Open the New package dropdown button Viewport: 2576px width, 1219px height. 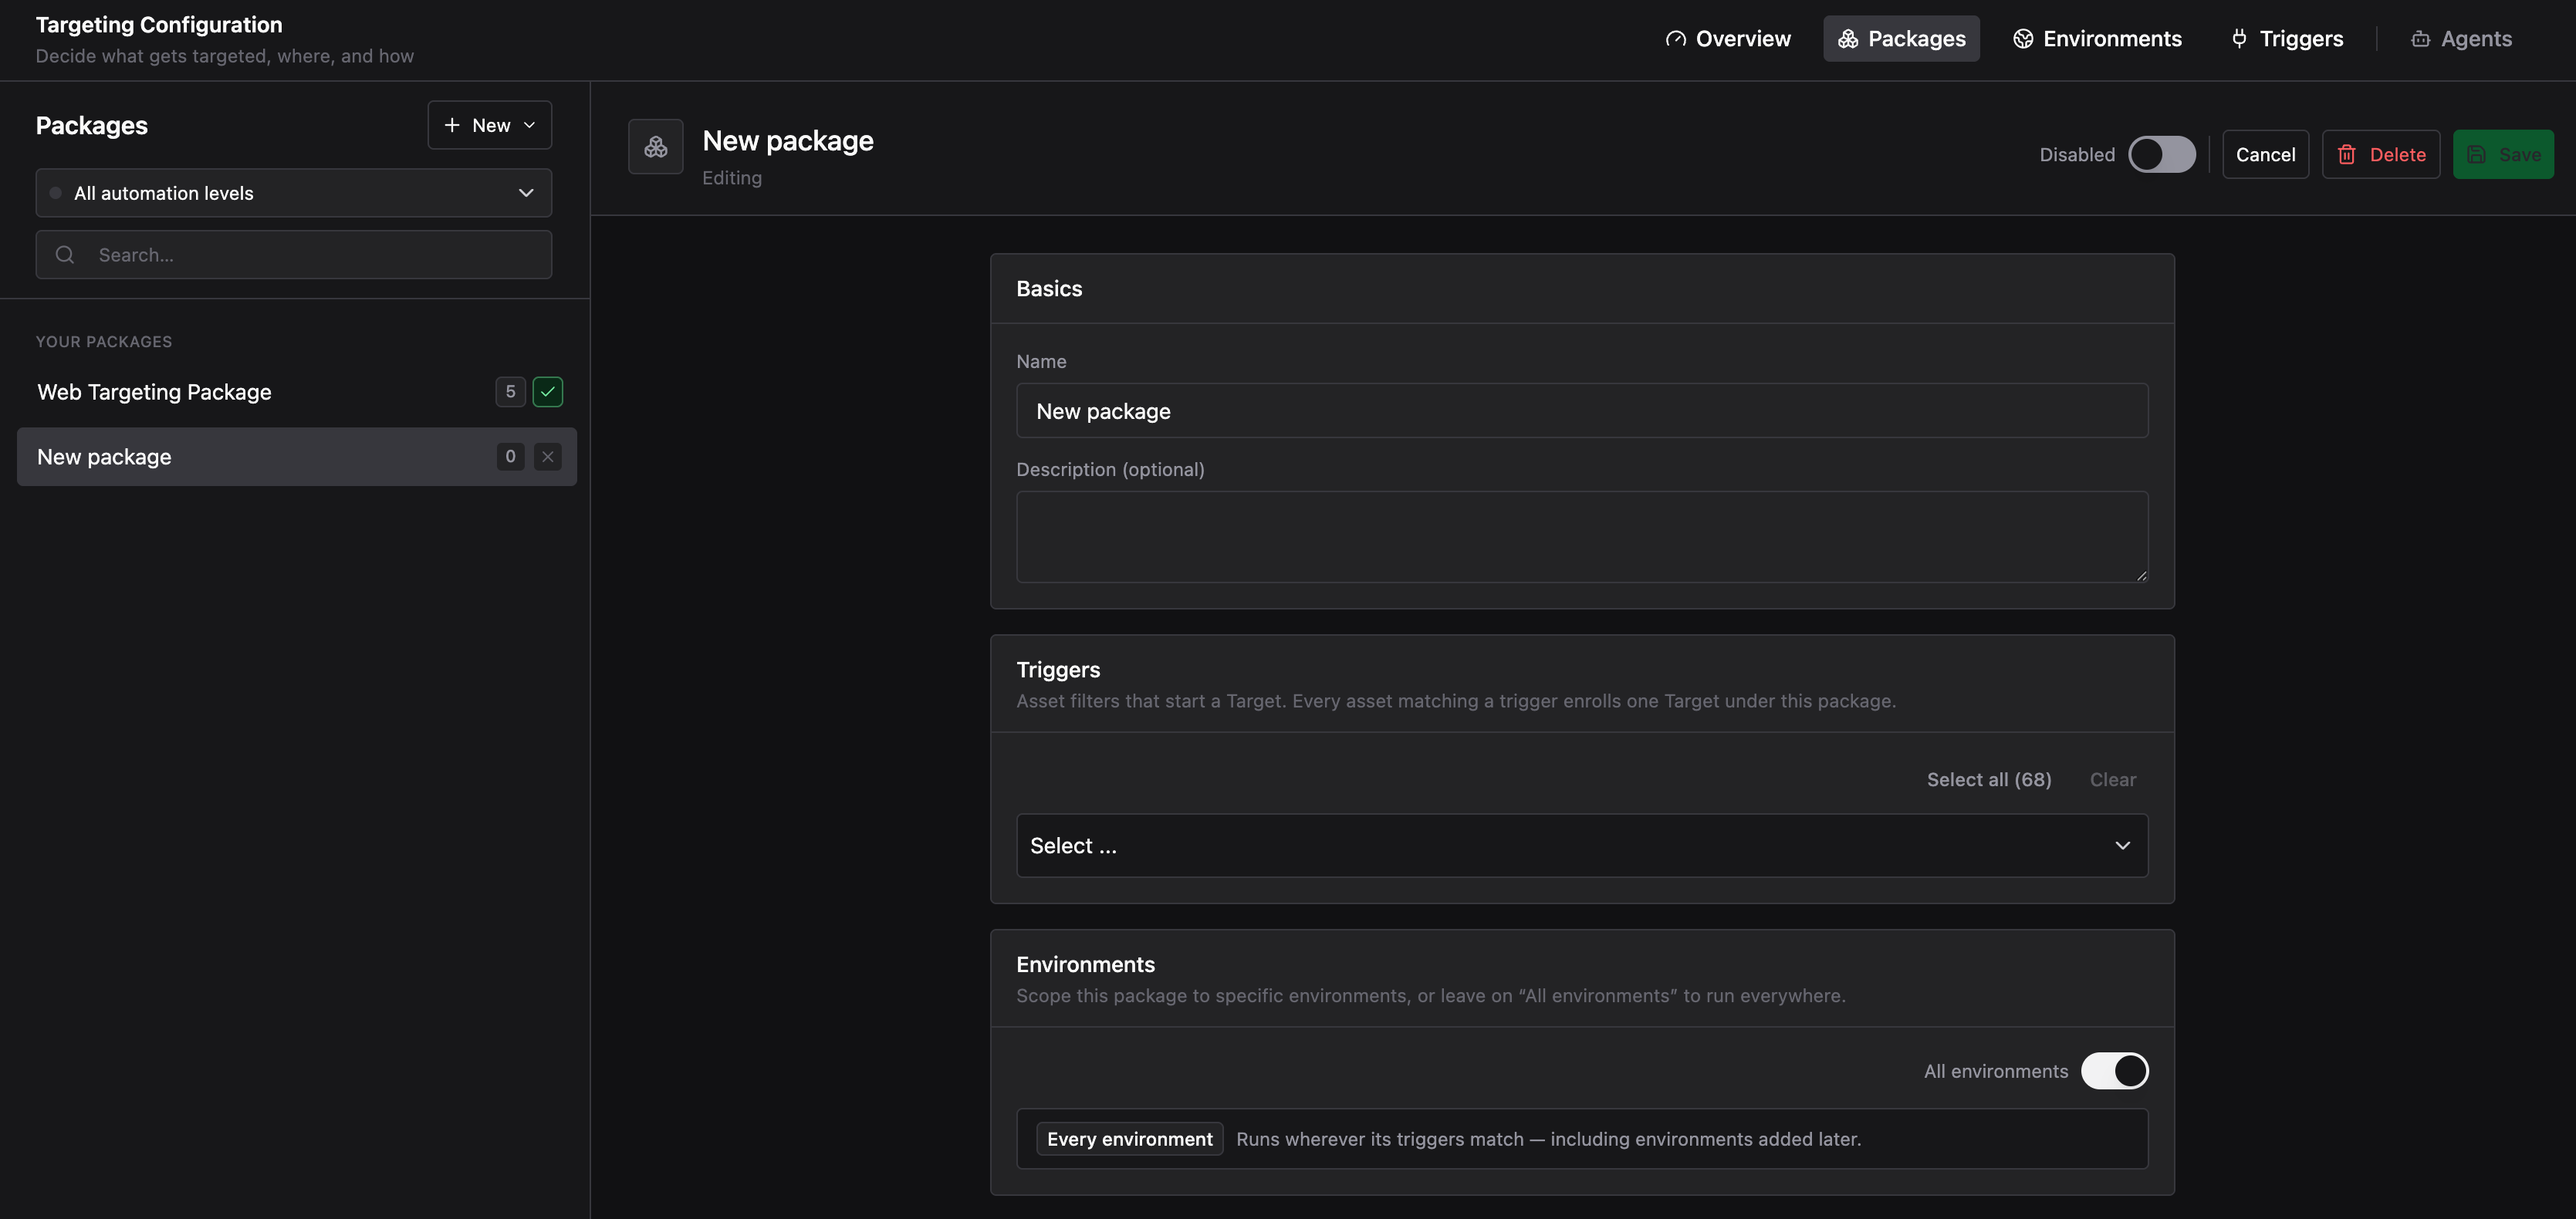[x=489, y=125]
